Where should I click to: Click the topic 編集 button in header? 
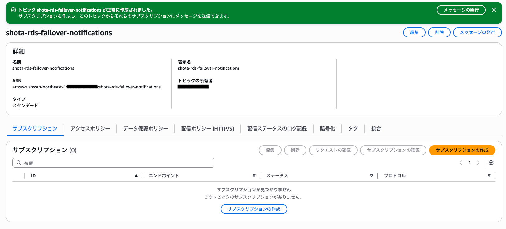click(x=414, y=32)
